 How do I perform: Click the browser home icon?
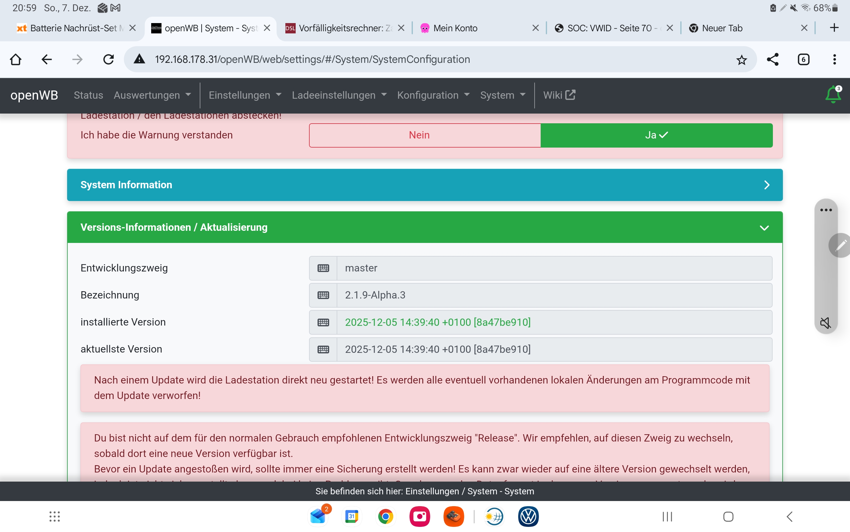[x=16, y=60]
